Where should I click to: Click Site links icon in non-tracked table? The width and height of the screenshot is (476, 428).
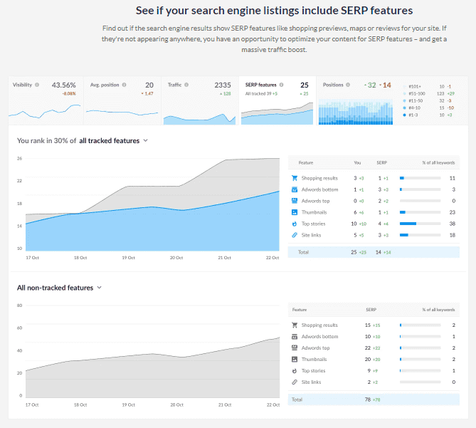[295, 382]
